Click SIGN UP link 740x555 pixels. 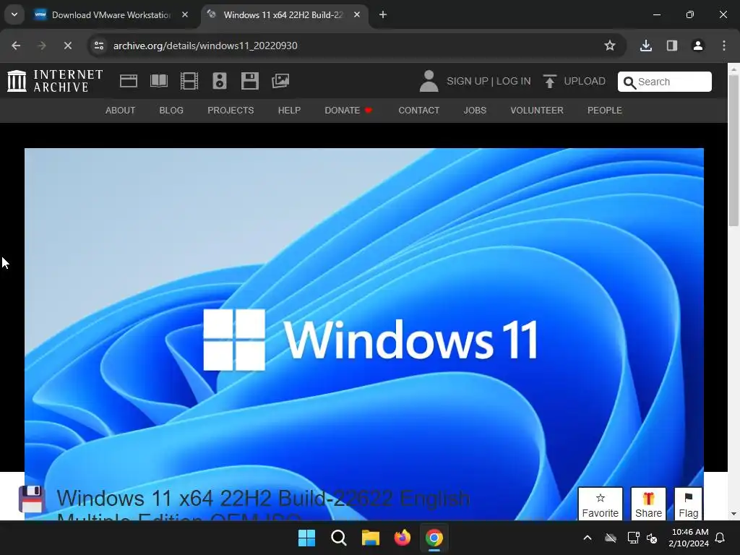point(468,81)
